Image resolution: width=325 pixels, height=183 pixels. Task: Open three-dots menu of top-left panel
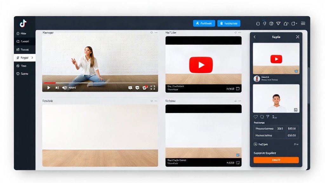156,33
